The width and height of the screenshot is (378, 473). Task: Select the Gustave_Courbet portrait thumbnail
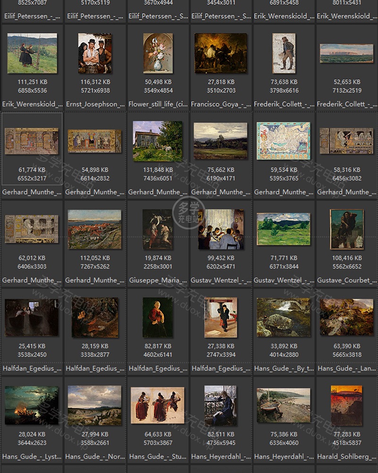(346, 229)
